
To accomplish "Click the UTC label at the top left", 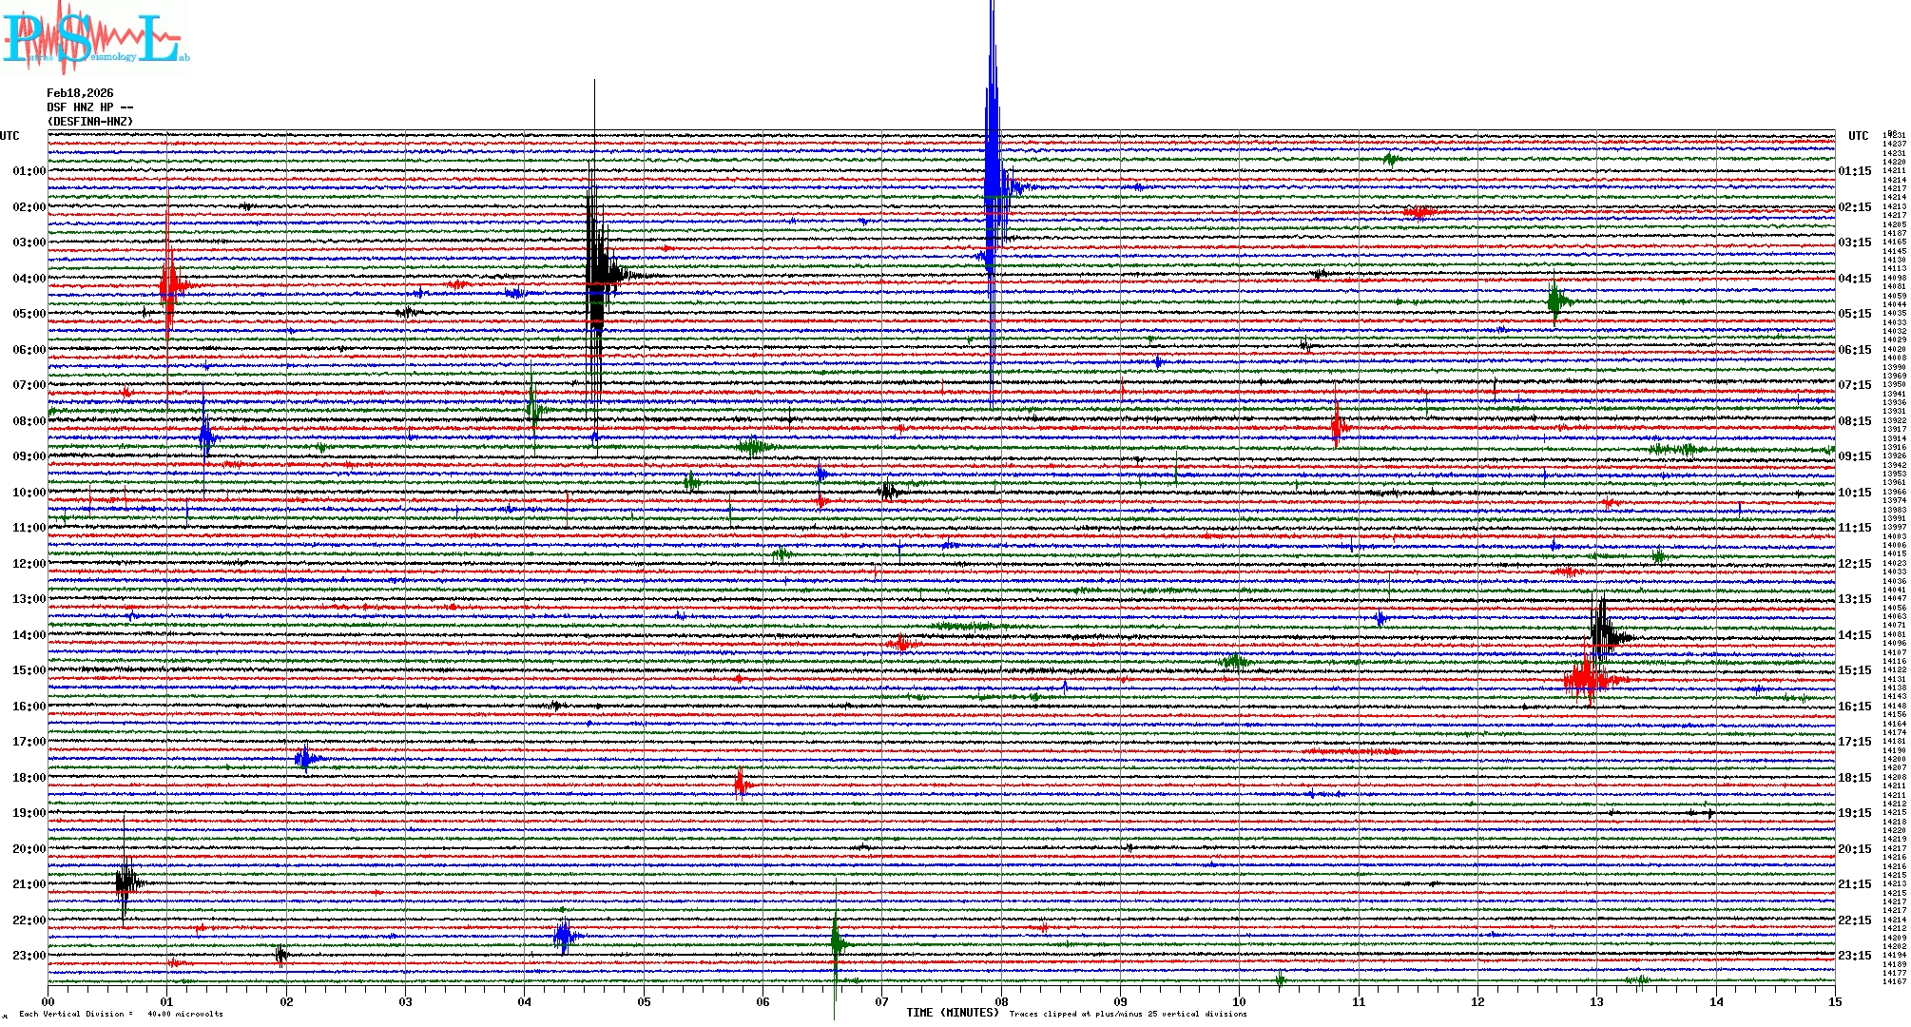I will [x=10, y=136].
